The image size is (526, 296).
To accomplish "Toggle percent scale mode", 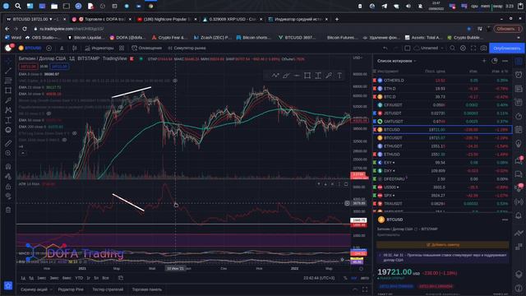I will tap(345, 278).
